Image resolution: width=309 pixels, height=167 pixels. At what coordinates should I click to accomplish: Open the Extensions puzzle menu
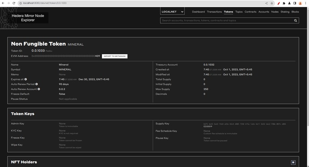[284, 3]
